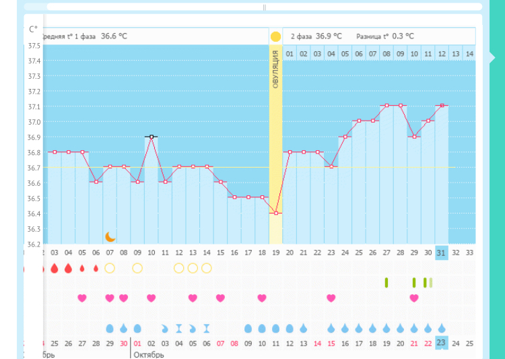Click the yellow ovulation sun icon
This screenshot has height=359, width=505.
(275, 36)
